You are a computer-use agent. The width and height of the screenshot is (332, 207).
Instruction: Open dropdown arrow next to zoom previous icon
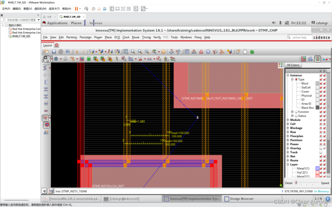159,52
